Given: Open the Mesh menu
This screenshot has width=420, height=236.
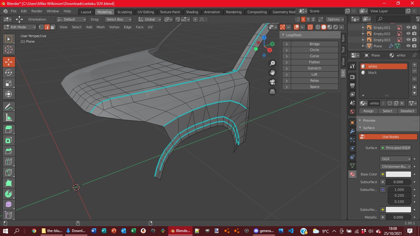Looking at the screenshot, I should tap(101, 27).
